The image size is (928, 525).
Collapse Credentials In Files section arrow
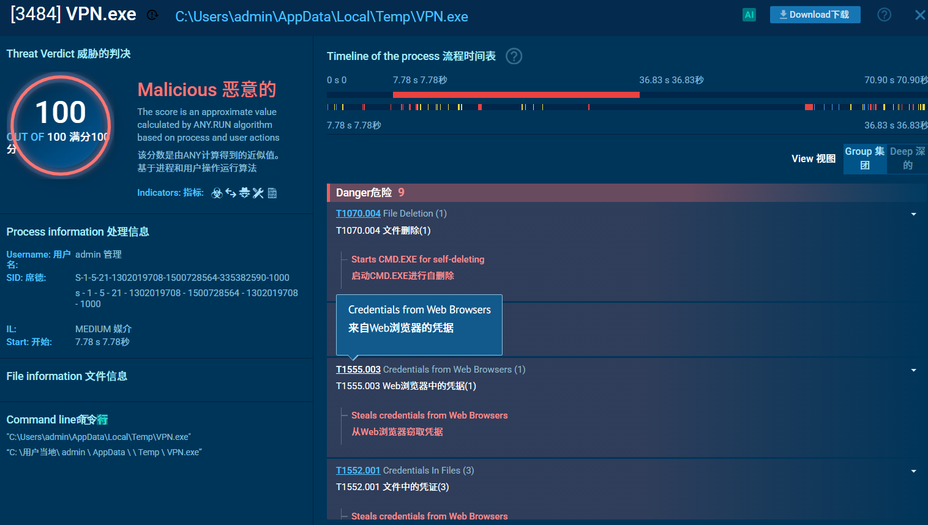coord(913,471)
